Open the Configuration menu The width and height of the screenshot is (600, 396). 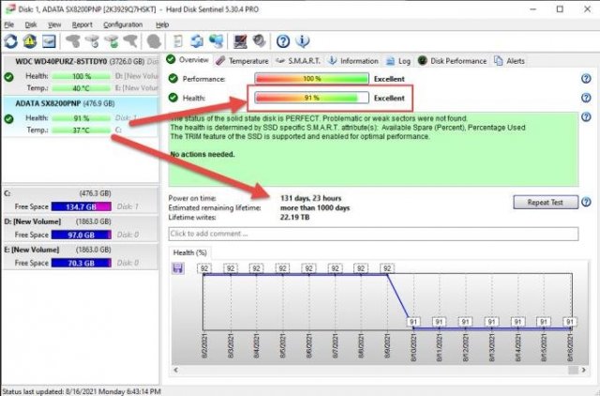coord(123,24)
